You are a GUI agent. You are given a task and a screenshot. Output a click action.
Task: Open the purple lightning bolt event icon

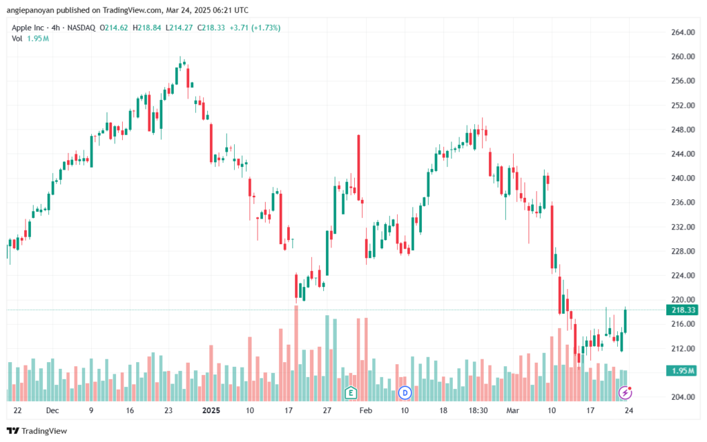[x=625, y=392]
